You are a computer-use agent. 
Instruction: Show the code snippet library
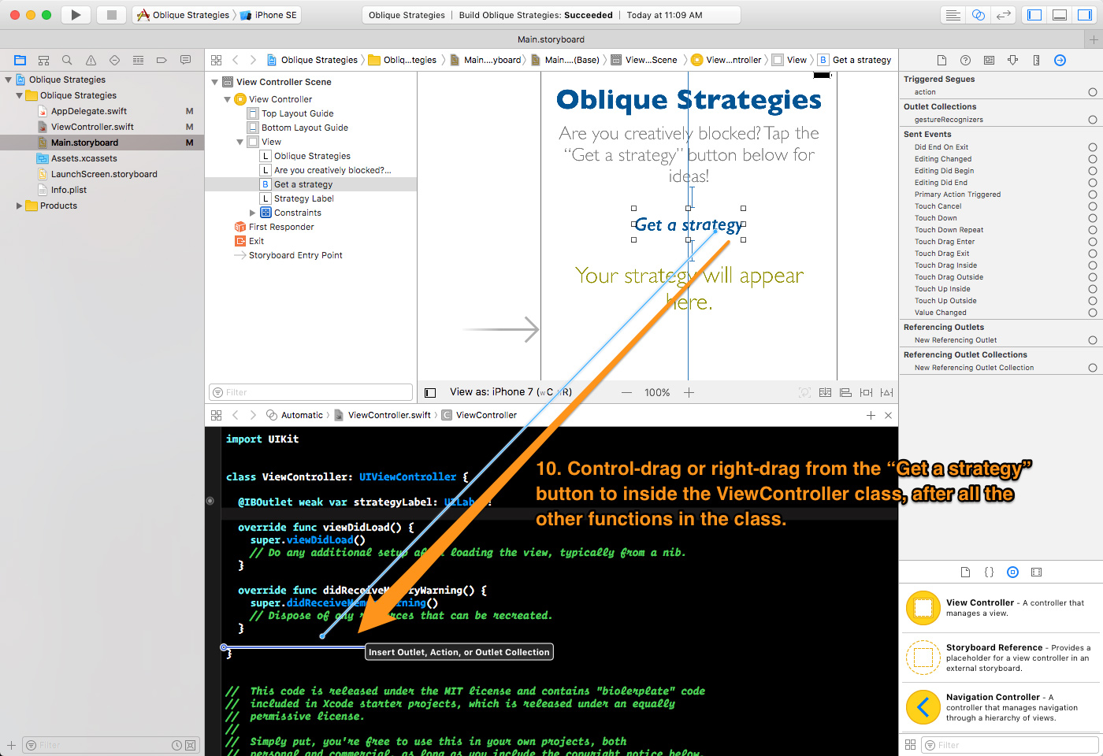[989, 573]
